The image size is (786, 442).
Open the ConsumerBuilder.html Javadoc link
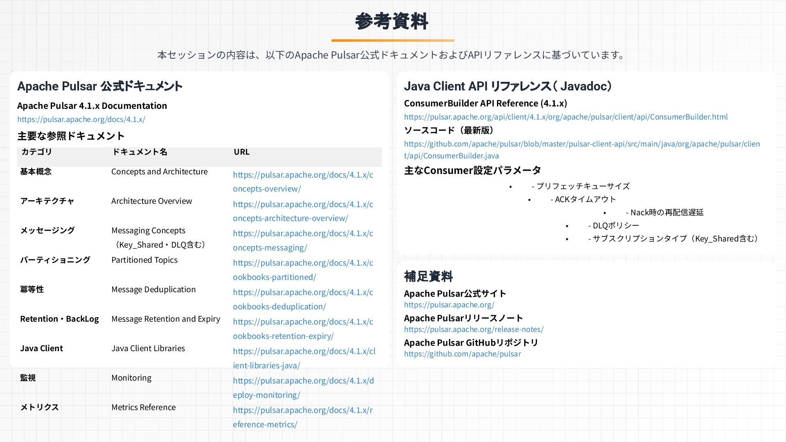[566, 117]
